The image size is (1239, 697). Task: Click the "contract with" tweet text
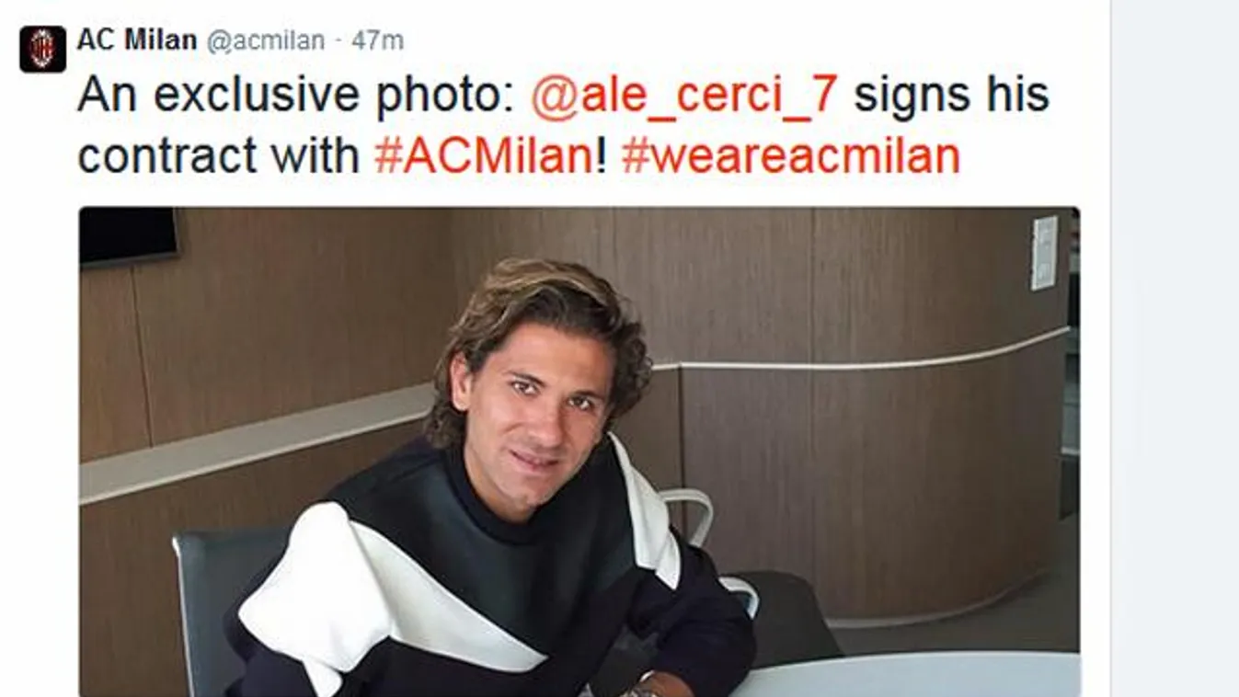[218, 156]
